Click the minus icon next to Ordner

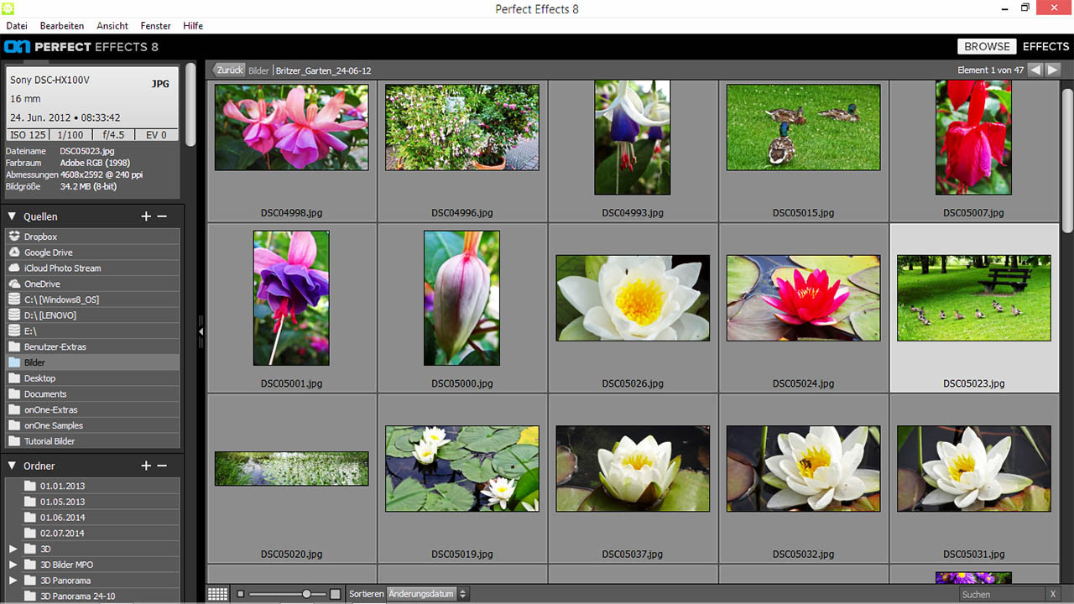[162, 466]
